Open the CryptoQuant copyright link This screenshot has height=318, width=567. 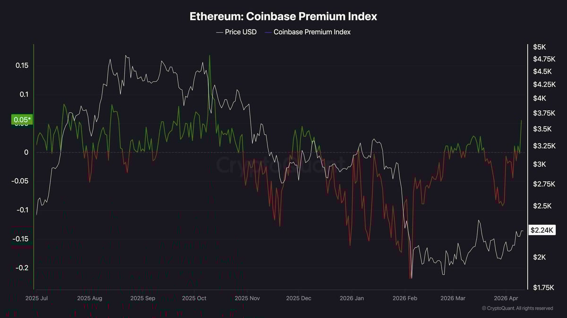coord(517,308)
